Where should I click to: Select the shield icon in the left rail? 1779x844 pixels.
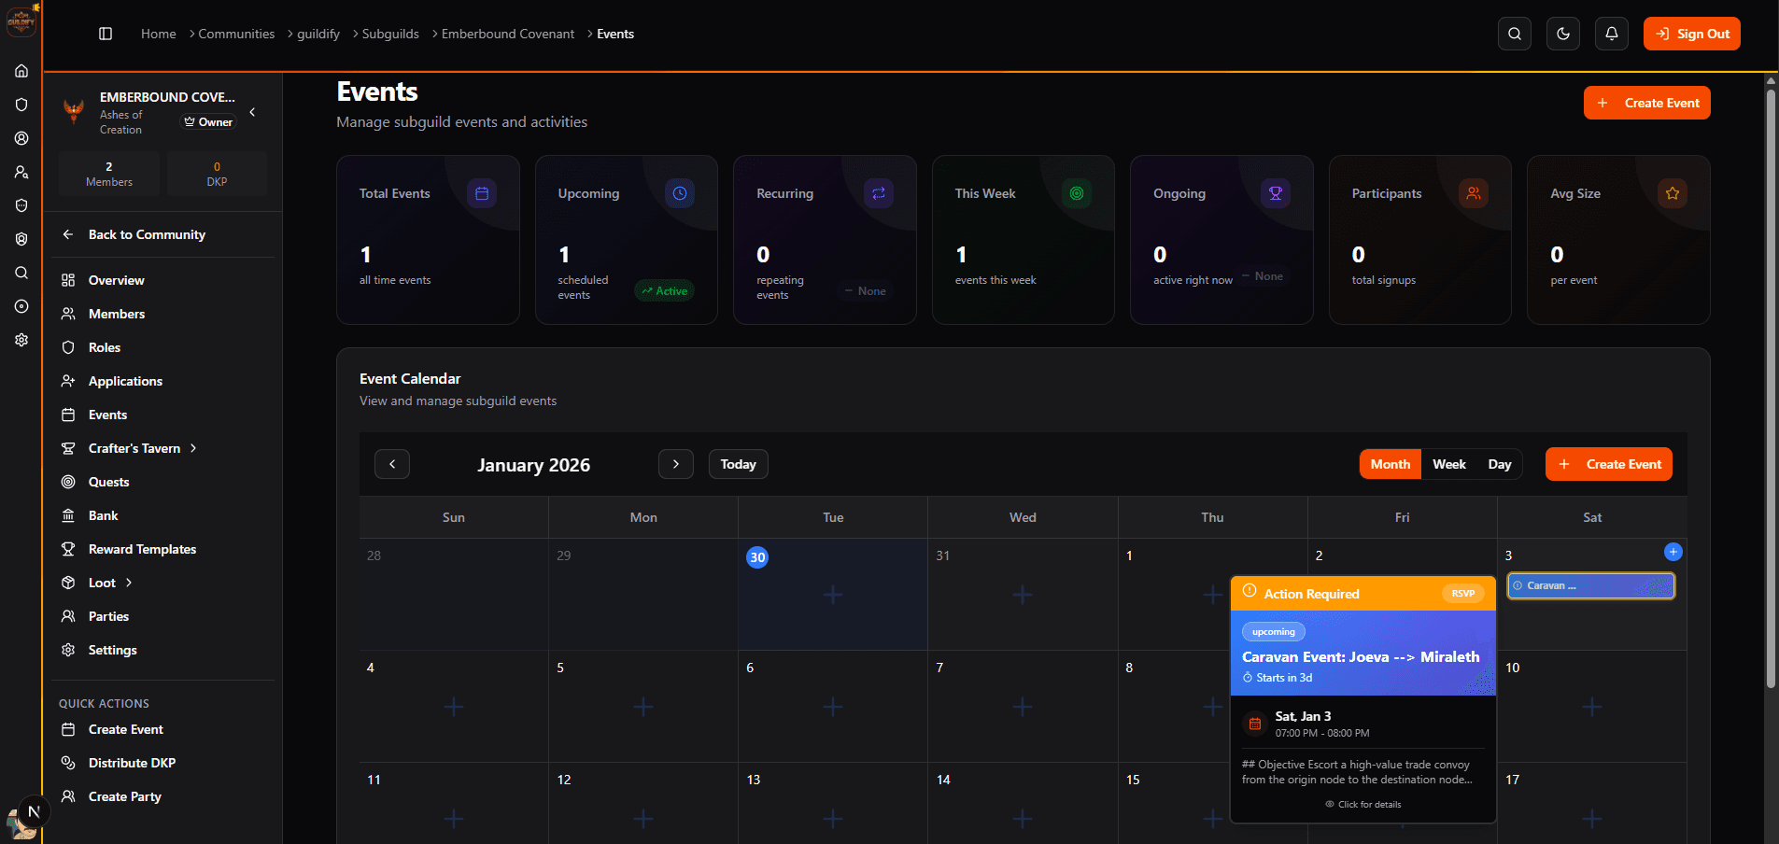click(x=21, y=104)
